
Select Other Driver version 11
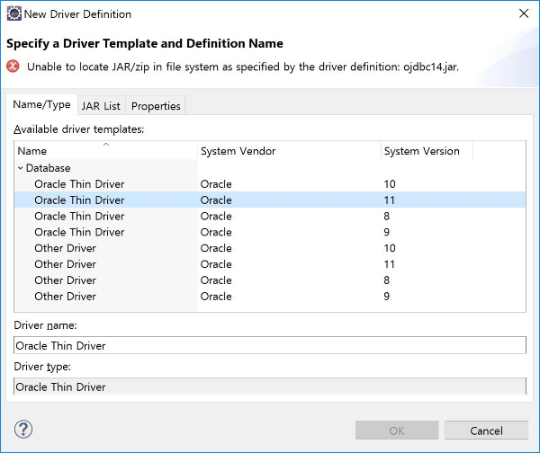pos(270,264)
